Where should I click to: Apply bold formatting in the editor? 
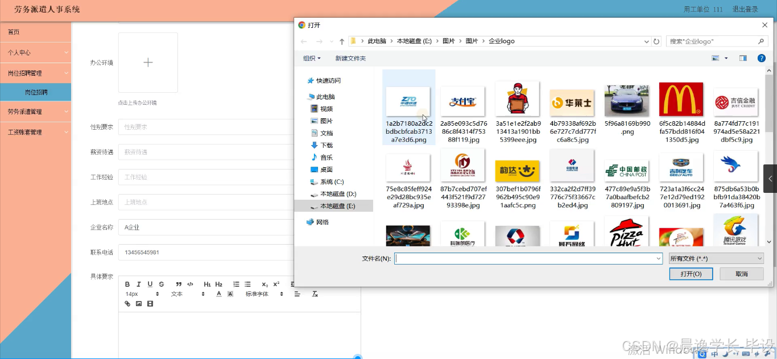(127, 284)
